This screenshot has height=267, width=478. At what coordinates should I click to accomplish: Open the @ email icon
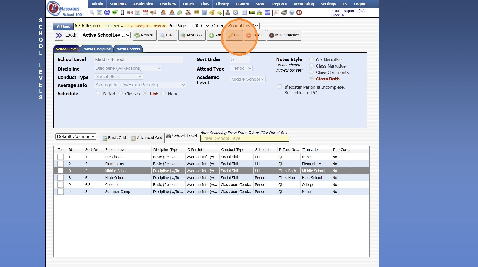tap(107, 13)
